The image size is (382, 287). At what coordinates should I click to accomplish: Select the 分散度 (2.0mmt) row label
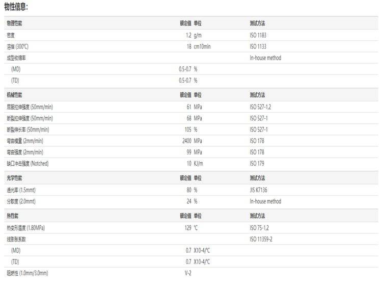[x=21, y=201]
